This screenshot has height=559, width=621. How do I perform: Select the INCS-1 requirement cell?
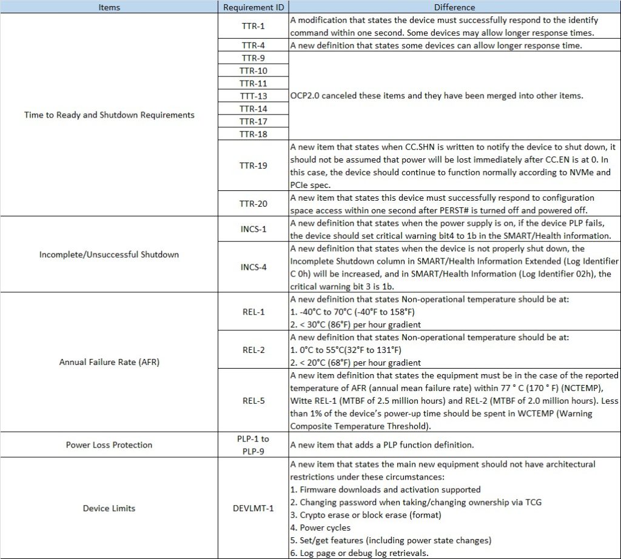253,229
